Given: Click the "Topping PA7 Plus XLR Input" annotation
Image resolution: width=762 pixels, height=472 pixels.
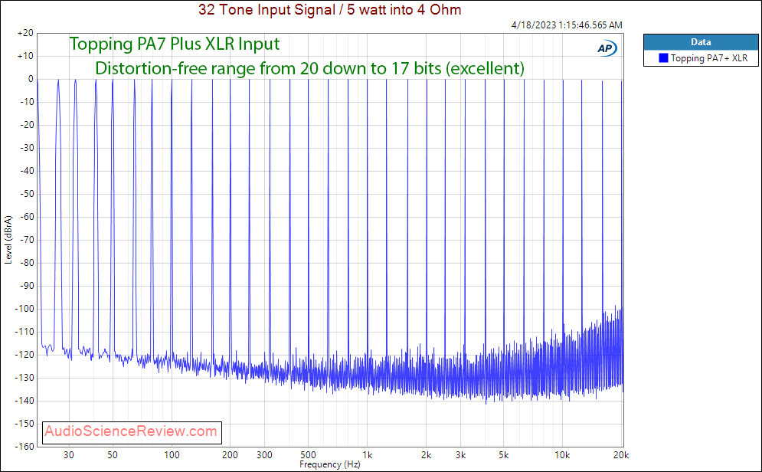Looking at the screenshot, I should tap(175, 44).
